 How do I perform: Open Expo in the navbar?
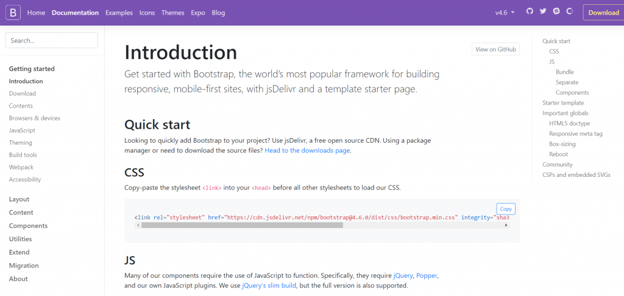coord(198,13)
